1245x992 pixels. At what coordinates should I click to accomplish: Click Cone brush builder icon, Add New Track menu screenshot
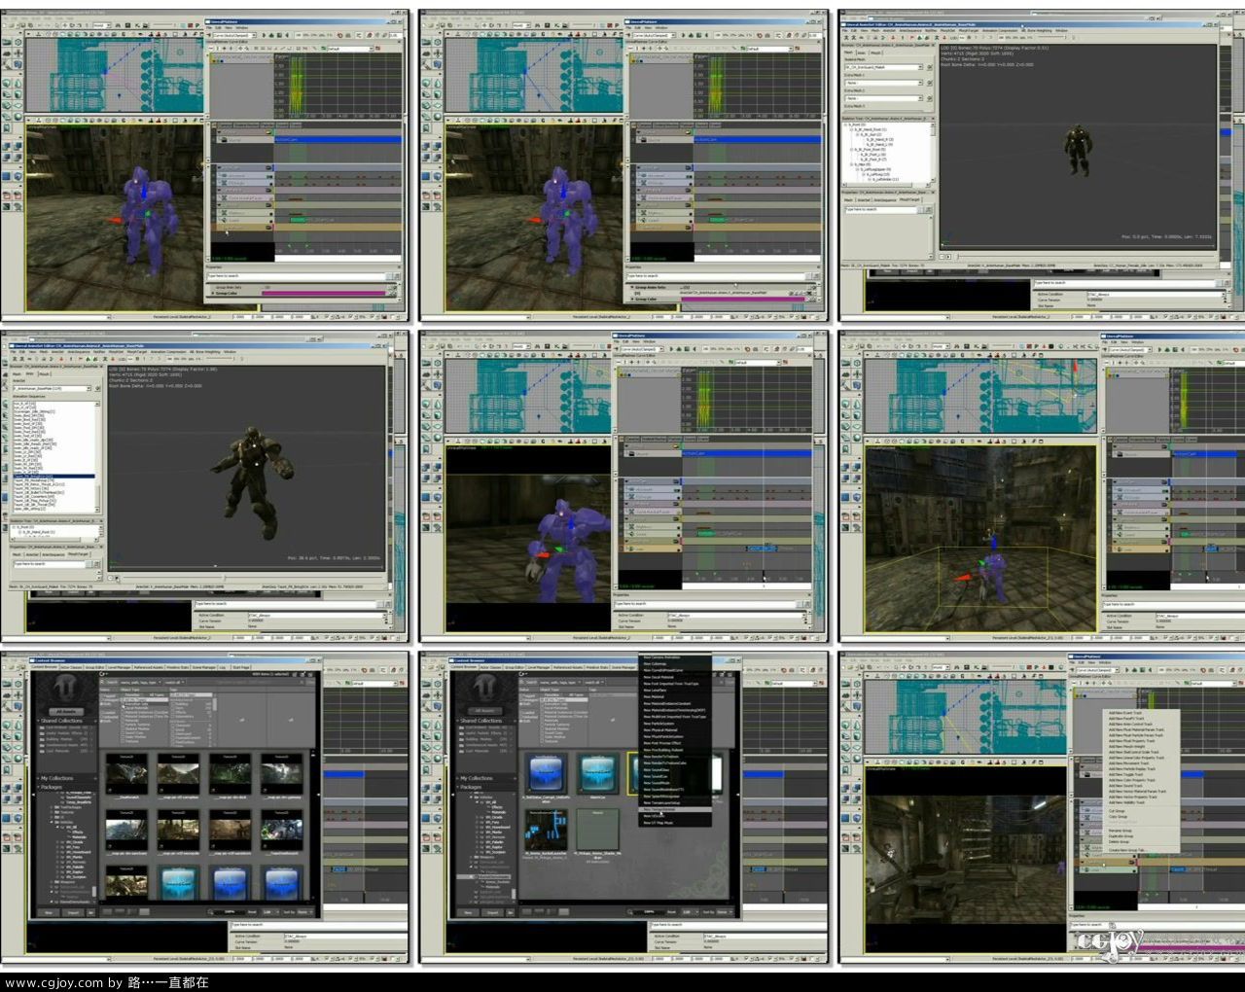tap(857, 725)
